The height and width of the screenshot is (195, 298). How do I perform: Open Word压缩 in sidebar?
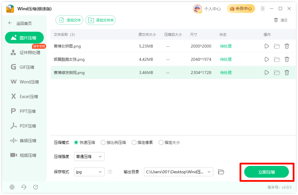click(x=25, y=82)
